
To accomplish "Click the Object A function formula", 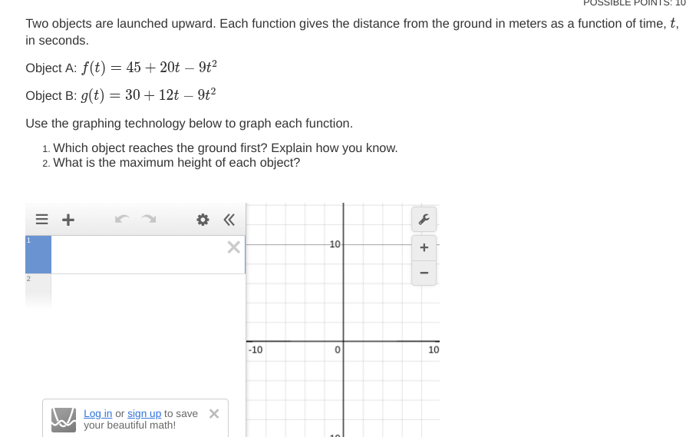I will click(x=149, y=68).
